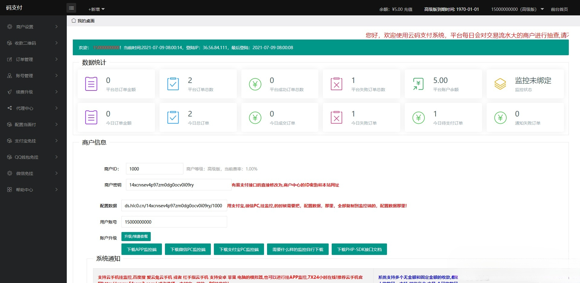Viewport: 580px width, 283px height.
Task: Click the home icon beside 我的桌面
Action: (73, 21)
